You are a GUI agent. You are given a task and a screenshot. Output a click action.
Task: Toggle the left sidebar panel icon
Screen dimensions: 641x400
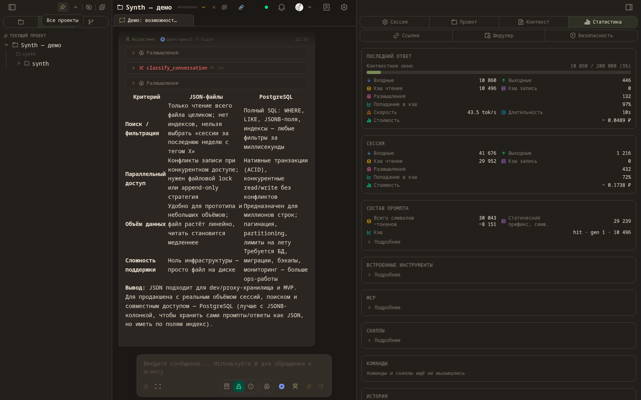12,7
